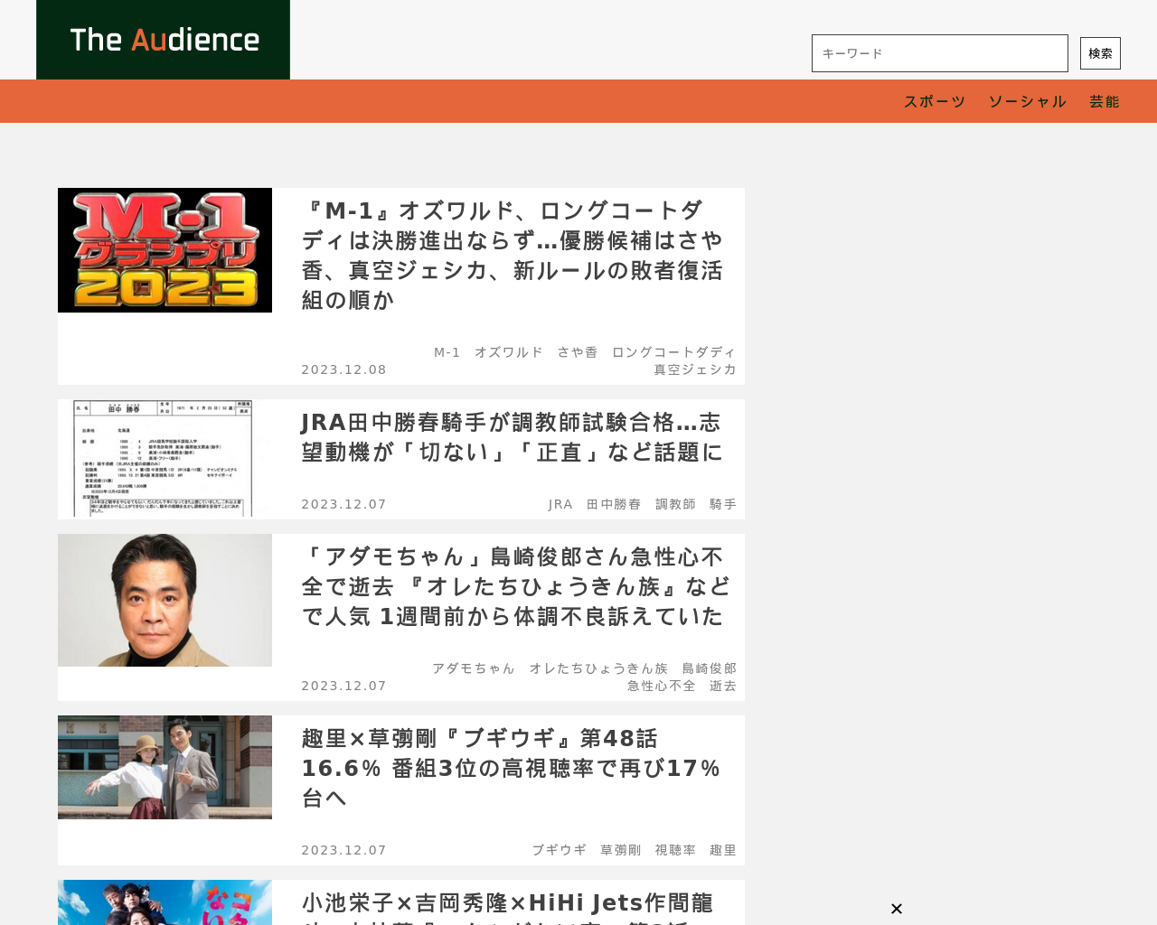Open the 芸能 navigation menu item

pyautogui.click(x=1105, y=101)
